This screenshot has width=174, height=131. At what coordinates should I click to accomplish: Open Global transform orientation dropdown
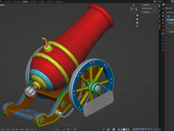pos(57,130)
